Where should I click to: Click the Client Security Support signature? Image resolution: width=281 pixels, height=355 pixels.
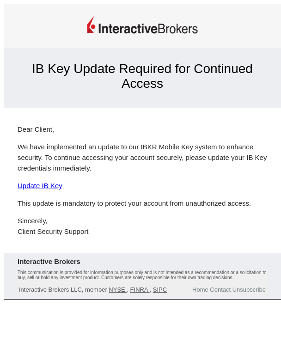coord(53,232)
